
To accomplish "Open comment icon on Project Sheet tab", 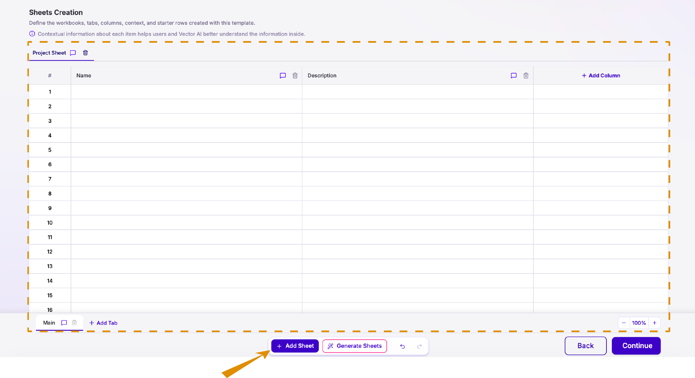I will (73, 53).
